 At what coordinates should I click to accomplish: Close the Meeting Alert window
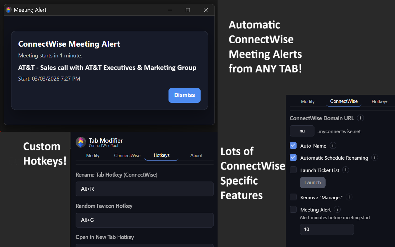(206, 10)
